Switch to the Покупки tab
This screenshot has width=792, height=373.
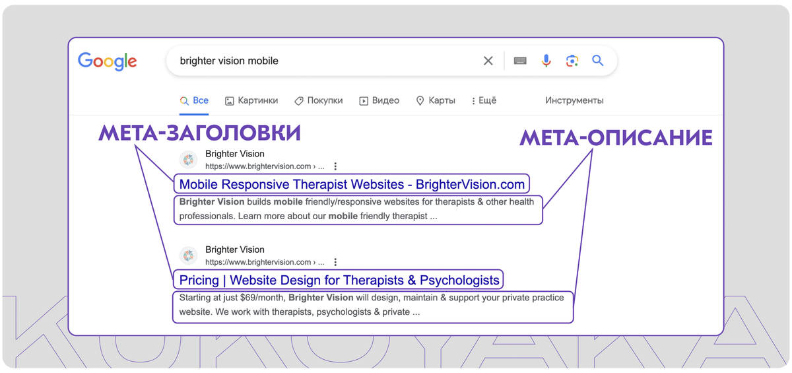point(318,101)
